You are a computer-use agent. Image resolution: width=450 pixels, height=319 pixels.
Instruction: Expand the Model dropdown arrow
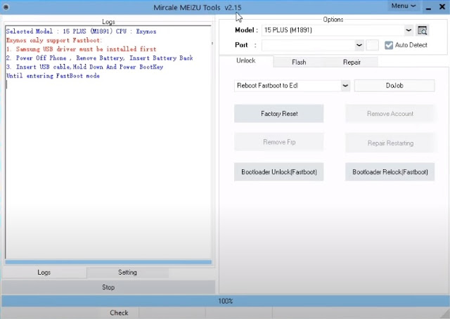point(409,30)
